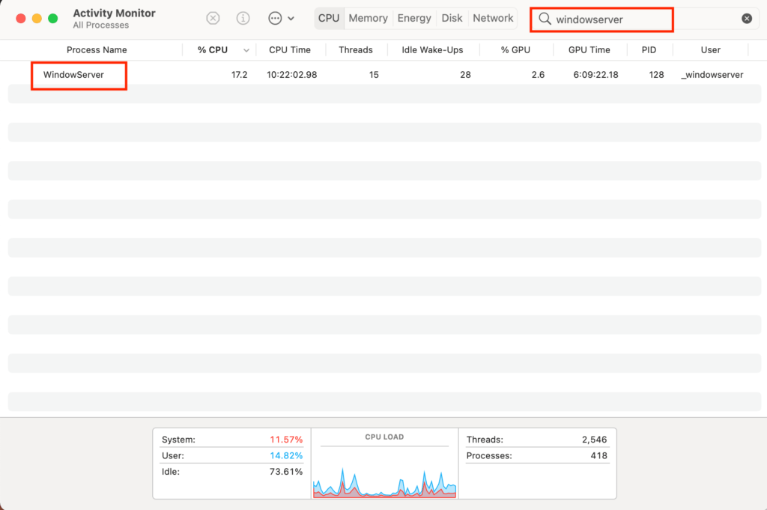The height and width of the screenshot is (510, 767).
Task: Switch to the Memory tab
Action: [368, 18]
